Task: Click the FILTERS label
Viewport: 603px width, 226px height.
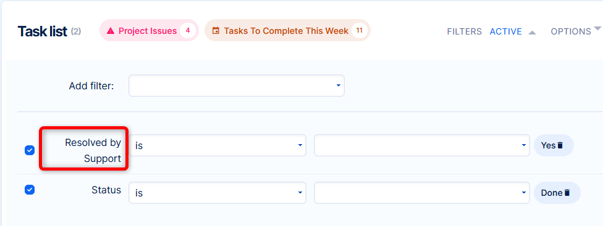Action: click(464, 31)
